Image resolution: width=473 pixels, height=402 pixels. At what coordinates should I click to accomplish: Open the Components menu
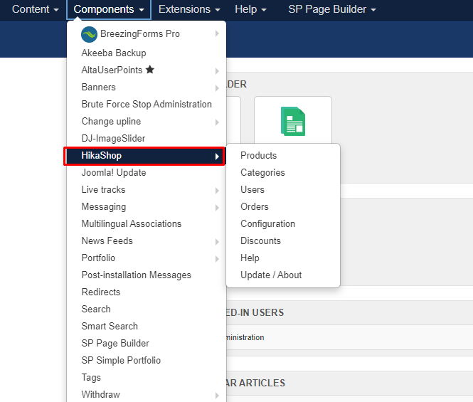click(x=109, y=9)
